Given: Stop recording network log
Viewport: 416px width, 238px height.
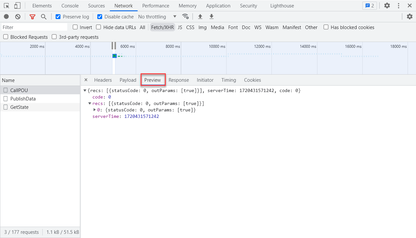Looking at the screenshot, I should tap(6, 16).
